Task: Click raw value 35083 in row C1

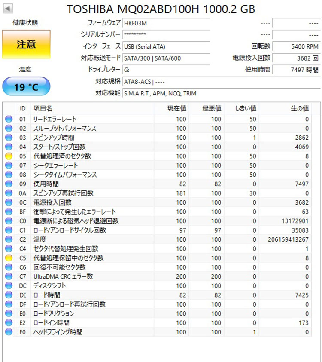Action: (300, 230)
